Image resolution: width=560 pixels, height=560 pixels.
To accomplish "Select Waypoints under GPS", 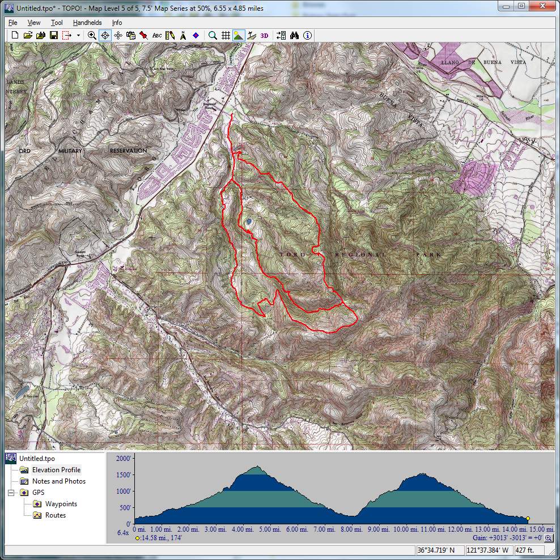I will pos(61,504).
